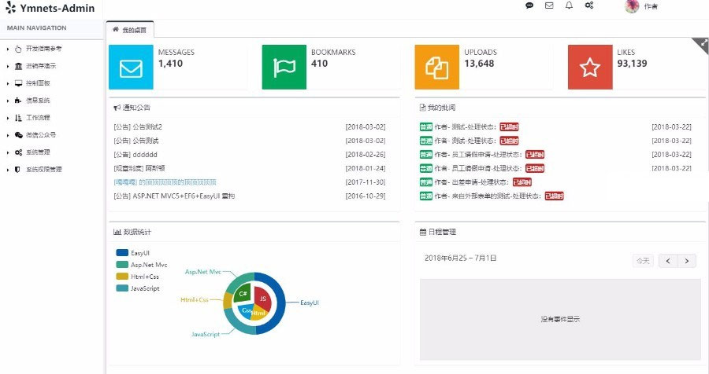The image size is (709, 374).
Task: Toggle fullscreen with the corner expand icon
Action: (703, 44)
